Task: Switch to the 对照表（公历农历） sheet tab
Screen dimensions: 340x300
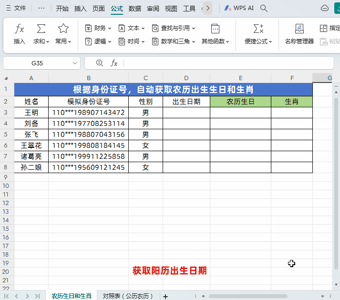Action: click(128, 296)
